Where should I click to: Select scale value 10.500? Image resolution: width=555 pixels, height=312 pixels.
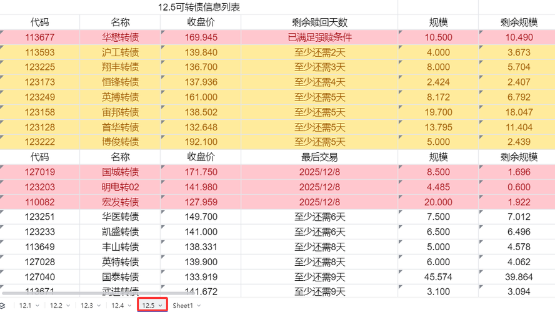tap(438, 37)
